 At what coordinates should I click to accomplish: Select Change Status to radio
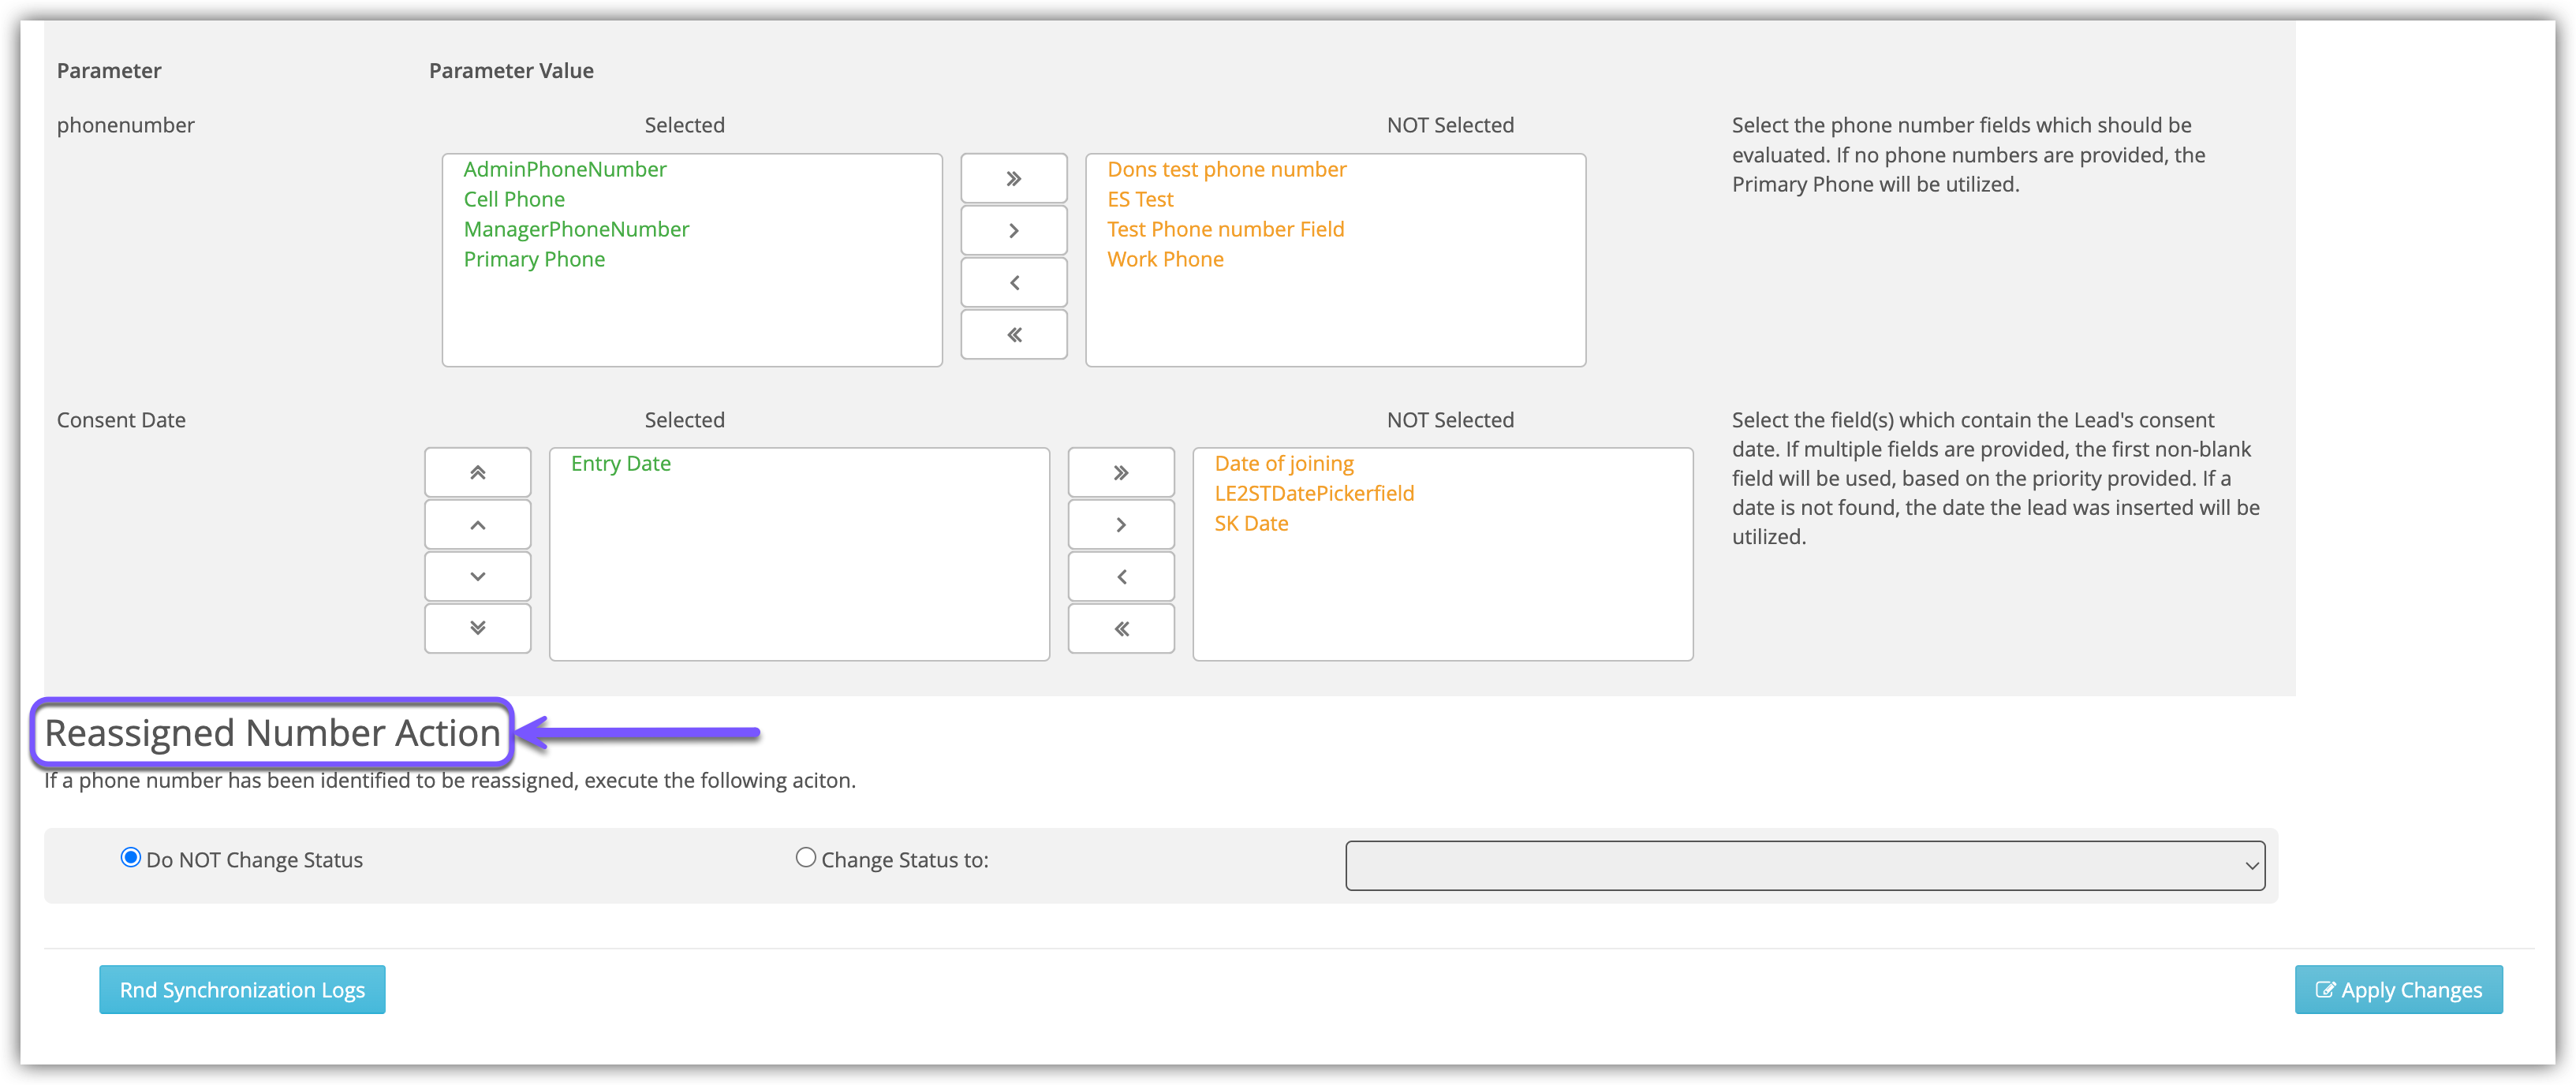coord(805,858)
